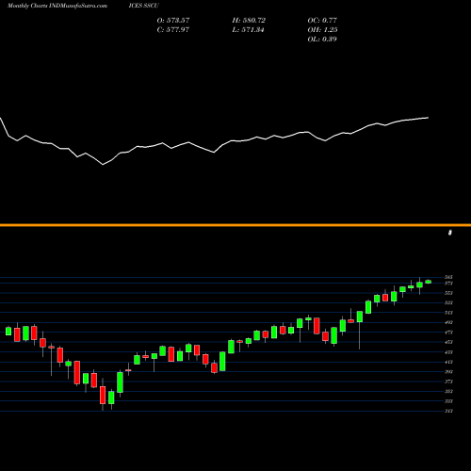The width and height of the screenshot is (471, 471).
Task: Click the most recent green monthly candle
Action: tap(429, 282)
